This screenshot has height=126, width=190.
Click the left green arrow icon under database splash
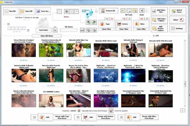[88, 22]
